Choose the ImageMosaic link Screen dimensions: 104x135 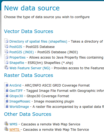point(20,101)
